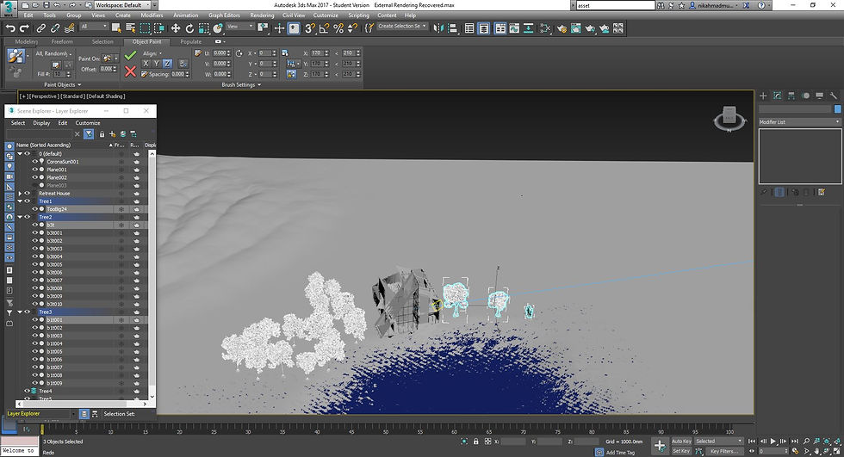Choose the Rectangular Selection Region tool

tap(145, 28)
